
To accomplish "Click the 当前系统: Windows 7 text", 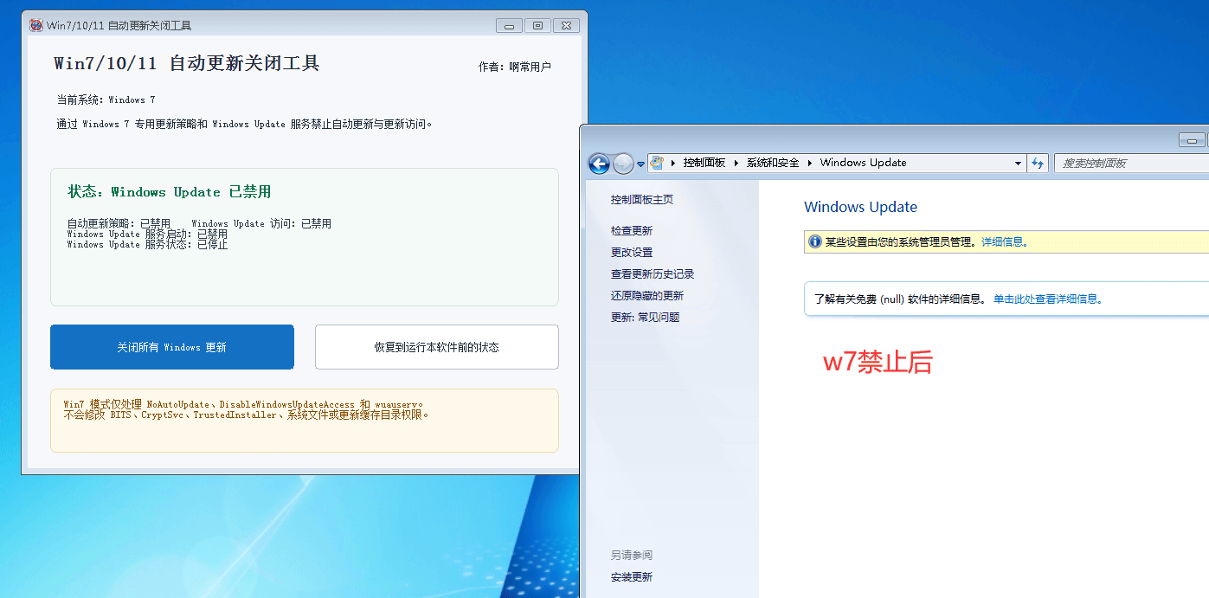I will pos(106,100).
